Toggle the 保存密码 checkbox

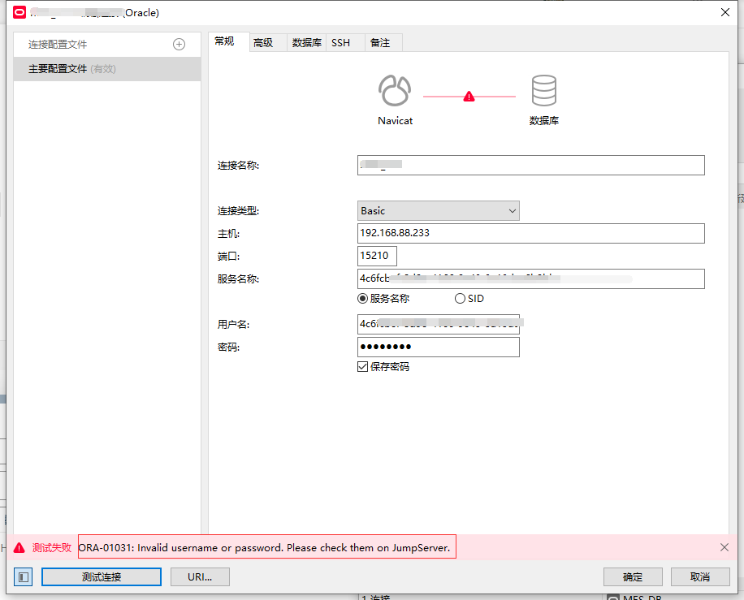click(x=363, y=367)
